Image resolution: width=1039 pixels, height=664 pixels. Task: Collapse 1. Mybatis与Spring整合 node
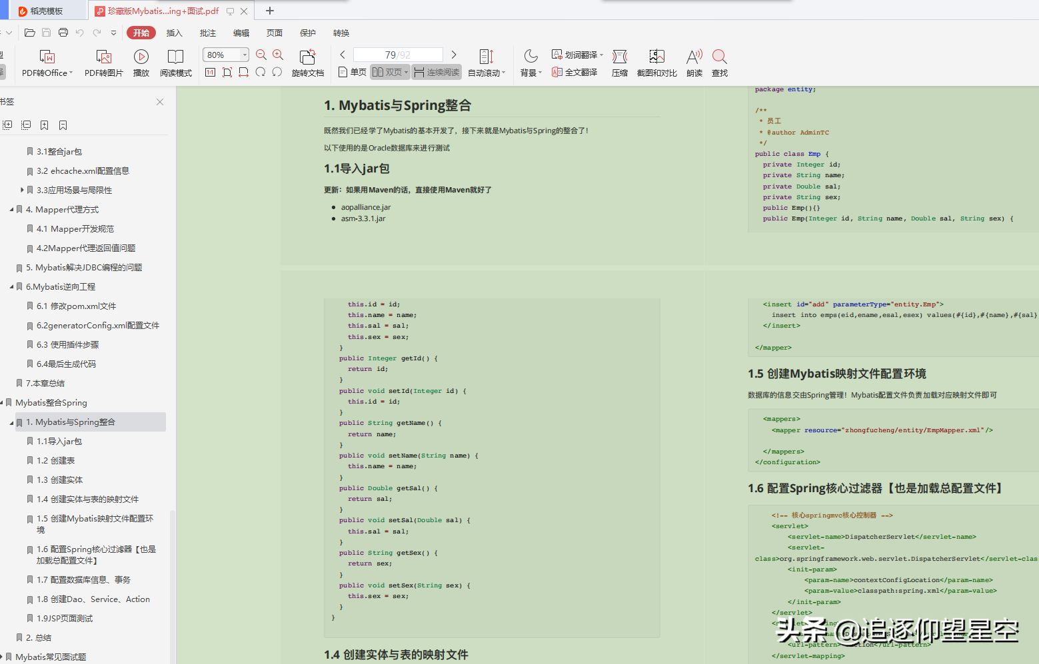[x=11, y=422]
